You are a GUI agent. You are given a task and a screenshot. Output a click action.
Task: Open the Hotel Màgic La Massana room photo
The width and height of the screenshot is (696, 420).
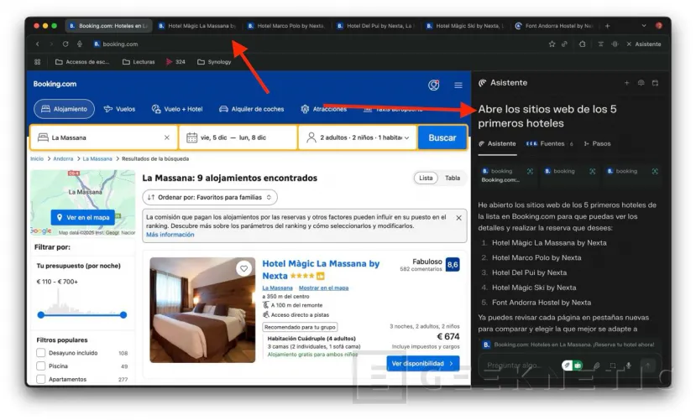(202, 310)
